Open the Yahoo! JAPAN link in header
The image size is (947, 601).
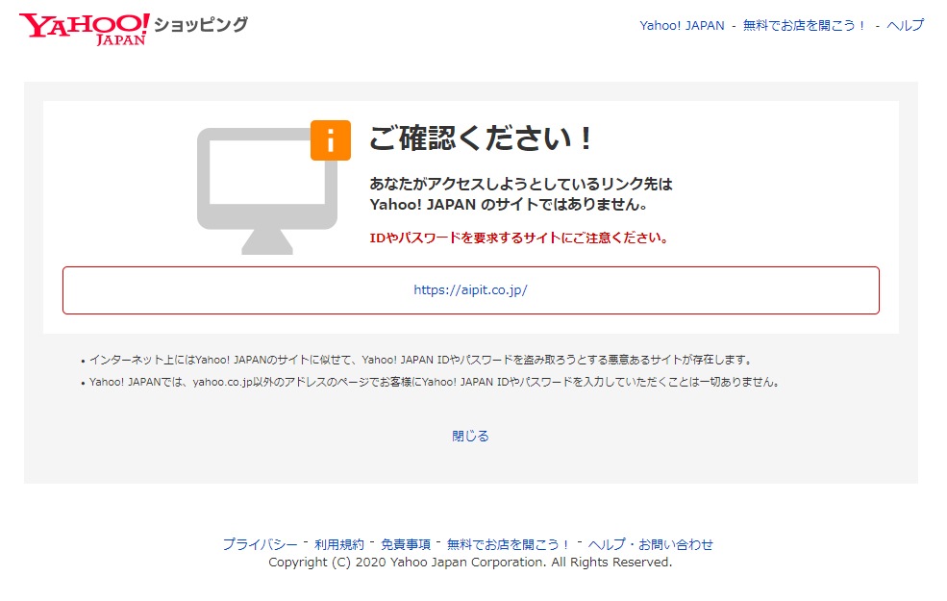(682, 26)
